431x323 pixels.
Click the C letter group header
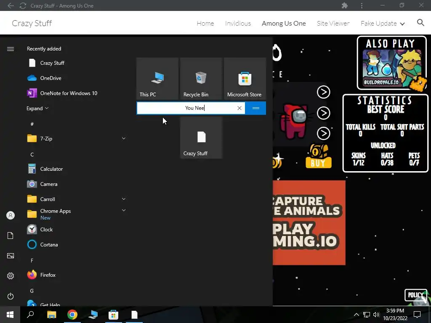pos(32,155)
